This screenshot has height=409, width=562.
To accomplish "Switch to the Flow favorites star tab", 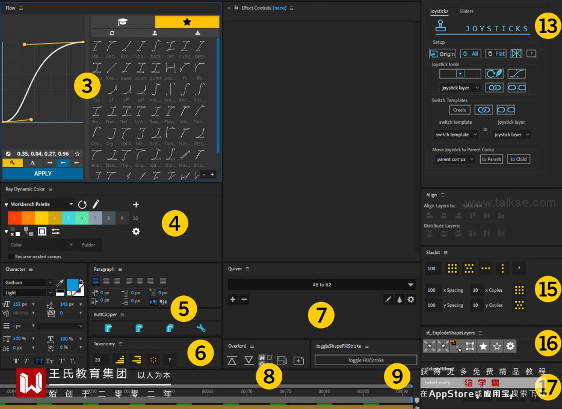I will pyautogui.click(x=187, y=22).
